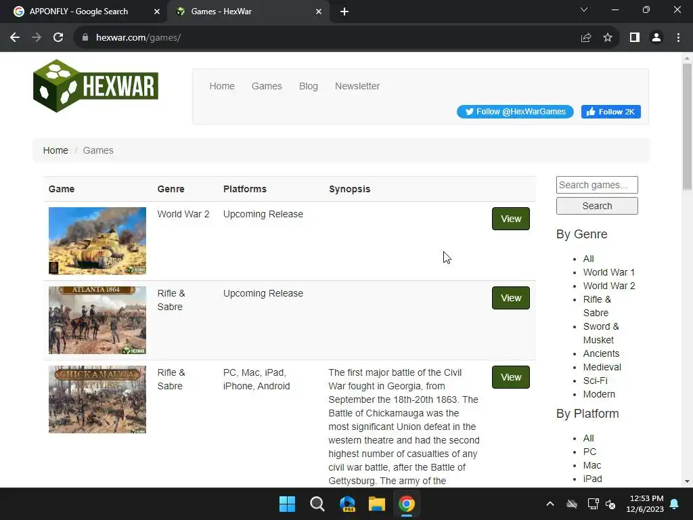
Task: Click the muted volume tray icon
Action: tap(610, 504)
